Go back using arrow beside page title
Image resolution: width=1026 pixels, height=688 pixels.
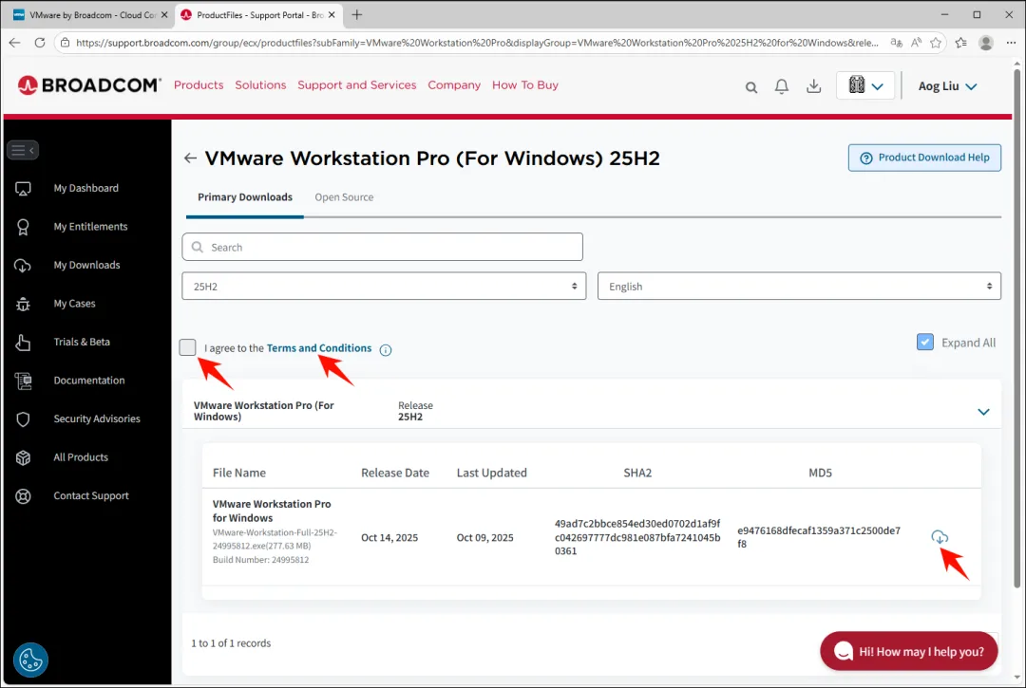click(x=190, y=158)
